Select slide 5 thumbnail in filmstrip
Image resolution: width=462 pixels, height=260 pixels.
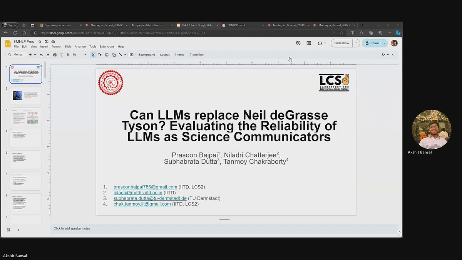(x=26, y=159)
